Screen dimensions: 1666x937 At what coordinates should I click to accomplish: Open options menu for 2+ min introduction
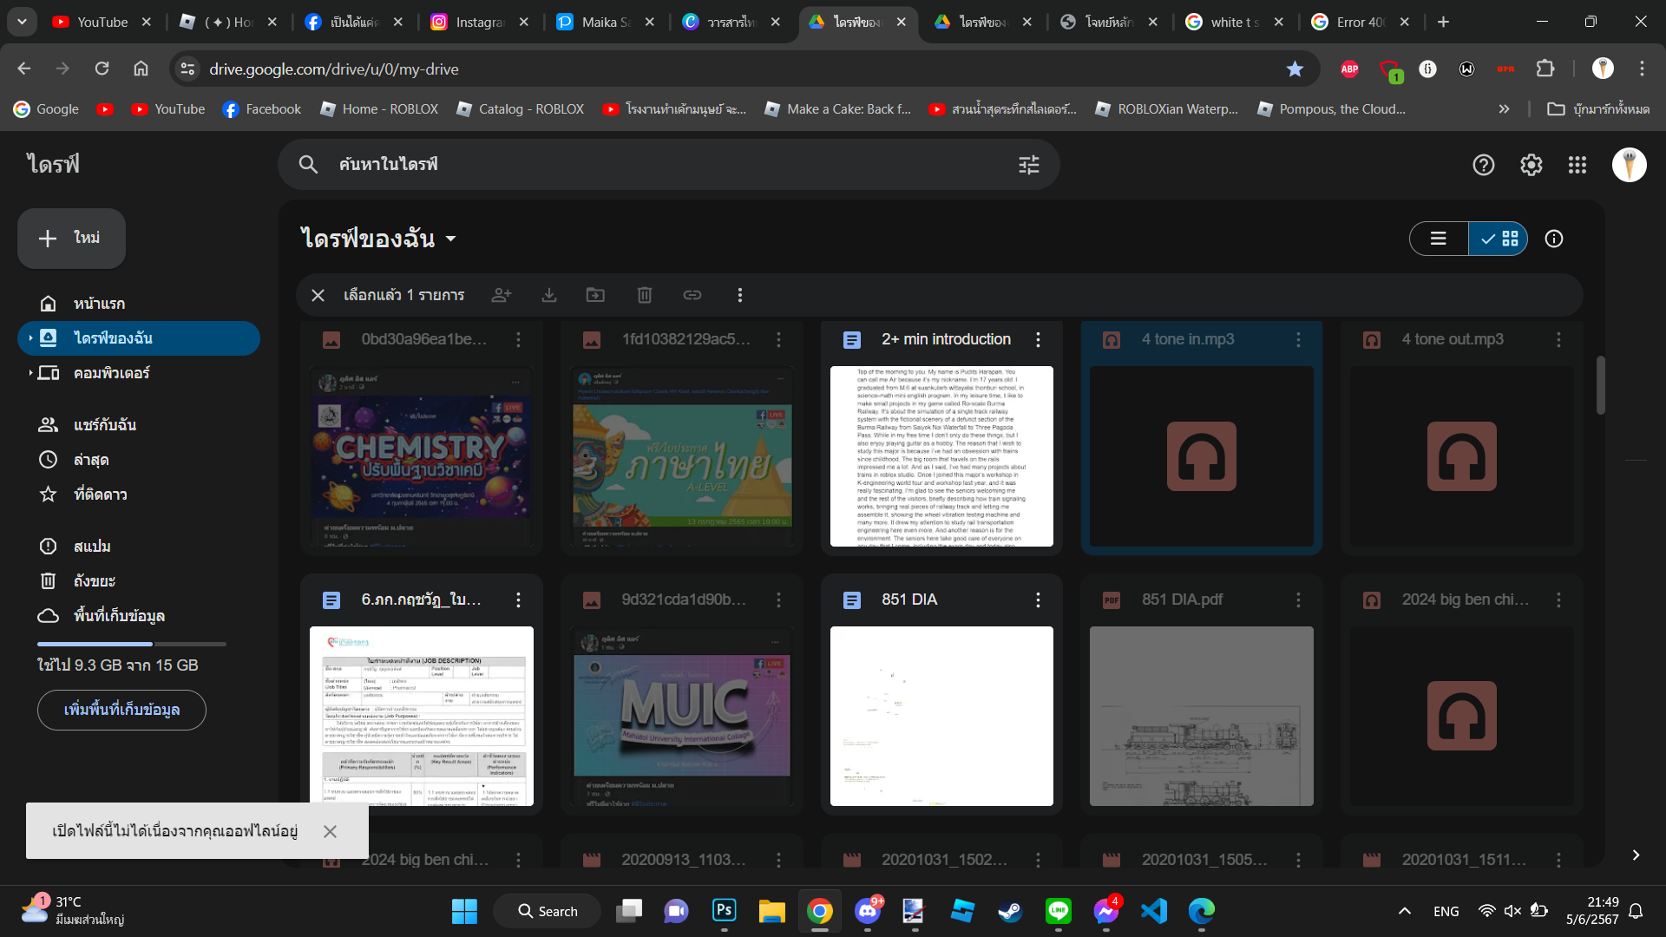(x=1038, y=339)
